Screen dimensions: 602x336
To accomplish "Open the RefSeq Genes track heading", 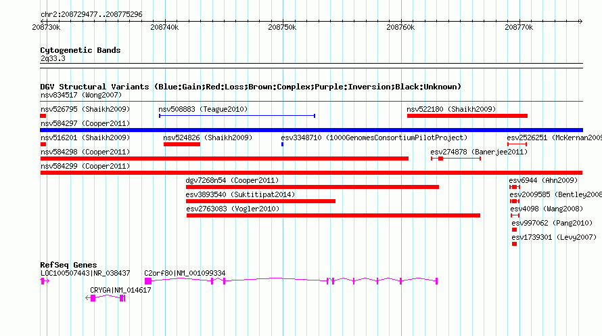I will point(68,265).
